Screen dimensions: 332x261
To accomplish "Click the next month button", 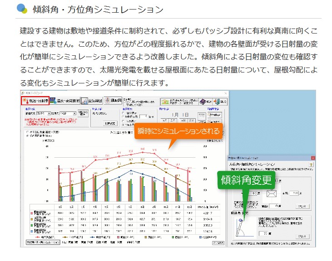I will pyautogui.click(x=173, y=121).
